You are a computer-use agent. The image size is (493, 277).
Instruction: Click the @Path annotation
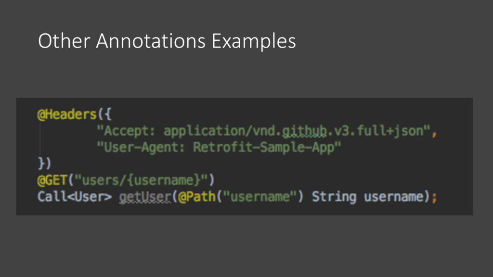(197, 197)
